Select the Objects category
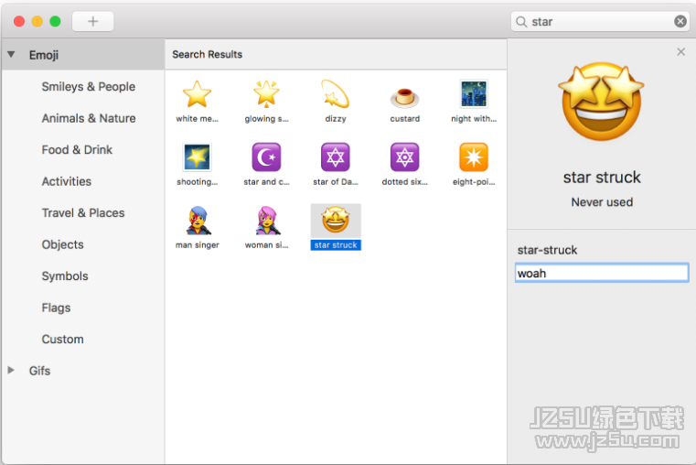Screen dimensions: 696x465 coord(62,244)
